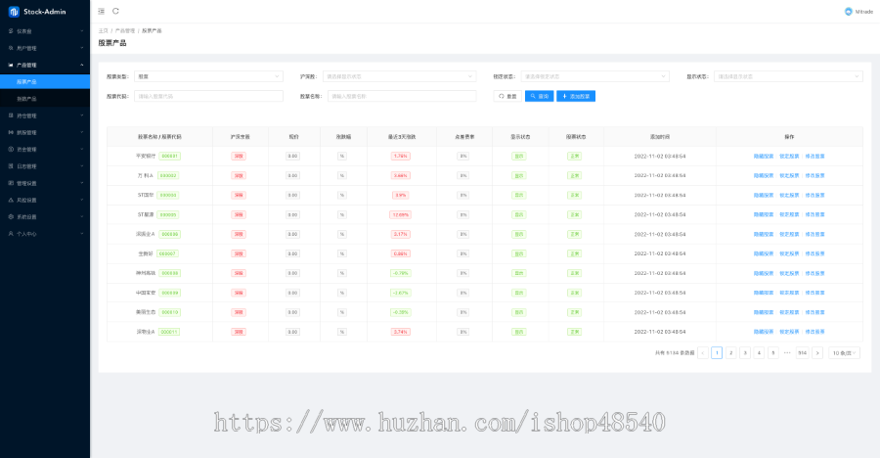Screen dimensions: 880x458
Task: Click the red 1.76% tag
Action: 400,157
